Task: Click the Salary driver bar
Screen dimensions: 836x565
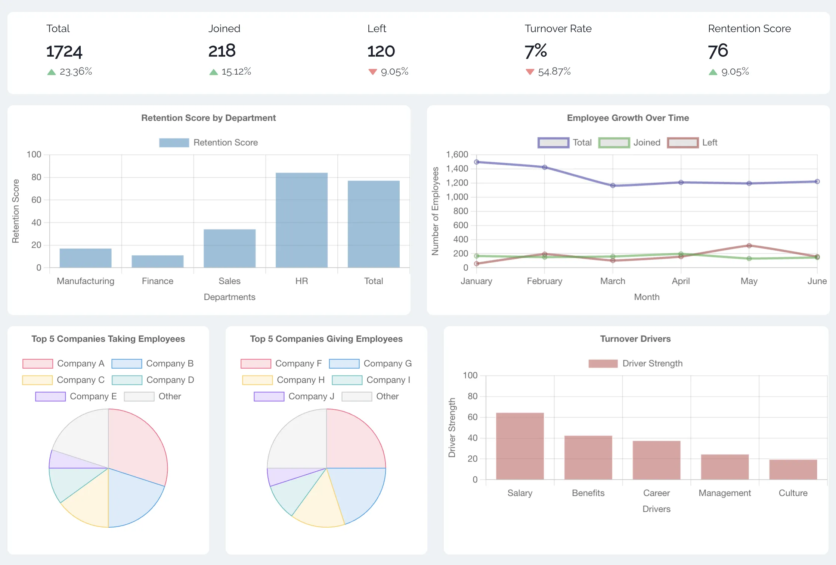Action: [x=520, y=446]
